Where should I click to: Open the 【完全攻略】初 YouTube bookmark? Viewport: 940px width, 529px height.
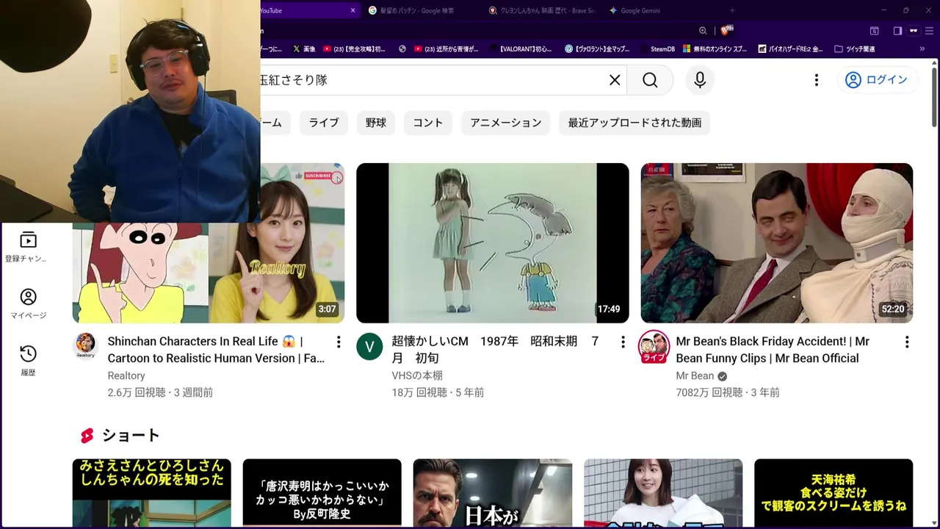(354, 49)
